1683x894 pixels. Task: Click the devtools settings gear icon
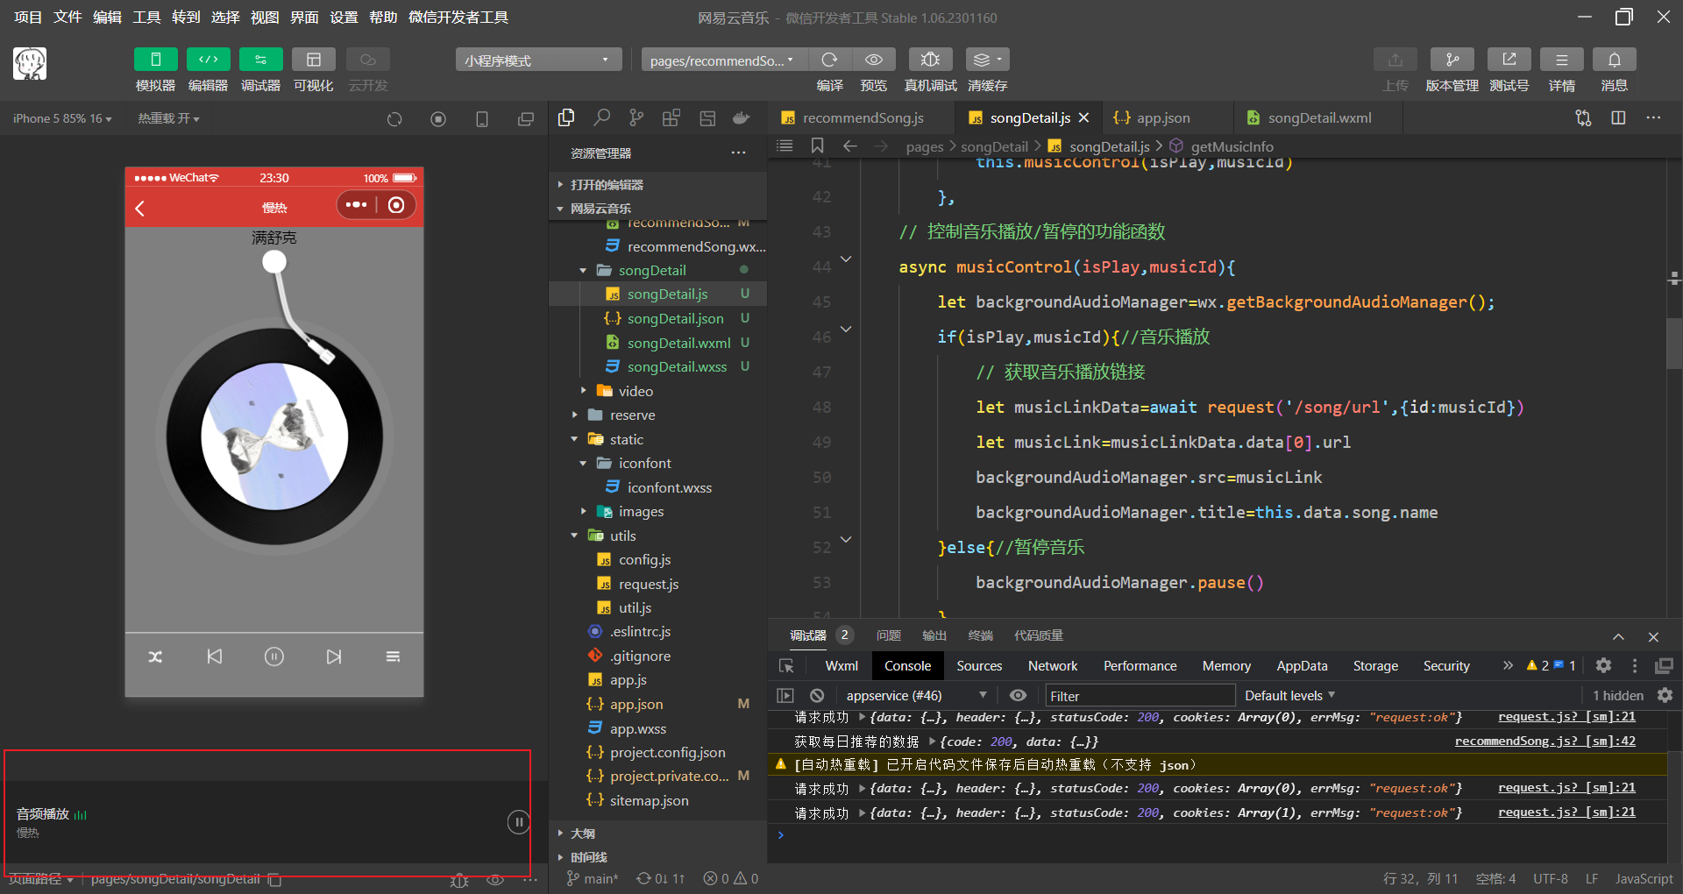point(1603,665)
